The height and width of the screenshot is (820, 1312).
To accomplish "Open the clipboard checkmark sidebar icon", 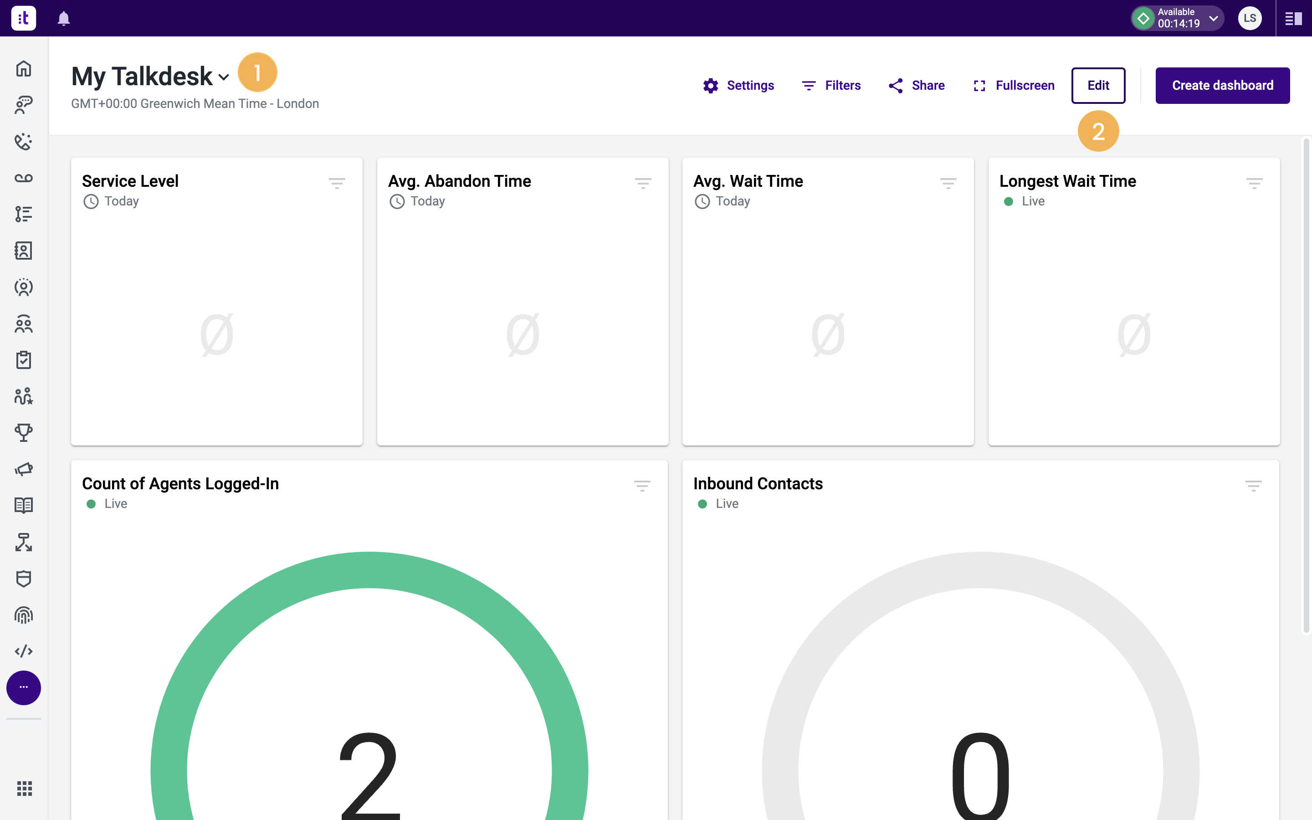I will click(23, 360).
